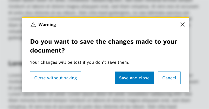Viewport: 209px width, 109px height.
Task: Click the blurred text below the dialog
Action: point(104,100)
